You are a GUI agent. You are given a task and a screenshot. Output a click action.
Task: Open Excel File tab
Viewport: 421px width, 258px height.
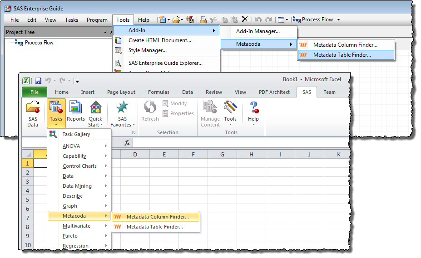pyautogui.click(x=35, y=92)
